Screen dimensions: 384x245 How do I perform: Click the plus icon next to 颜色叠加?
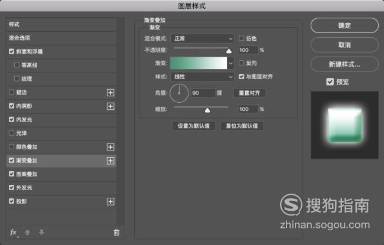(110, 147)
